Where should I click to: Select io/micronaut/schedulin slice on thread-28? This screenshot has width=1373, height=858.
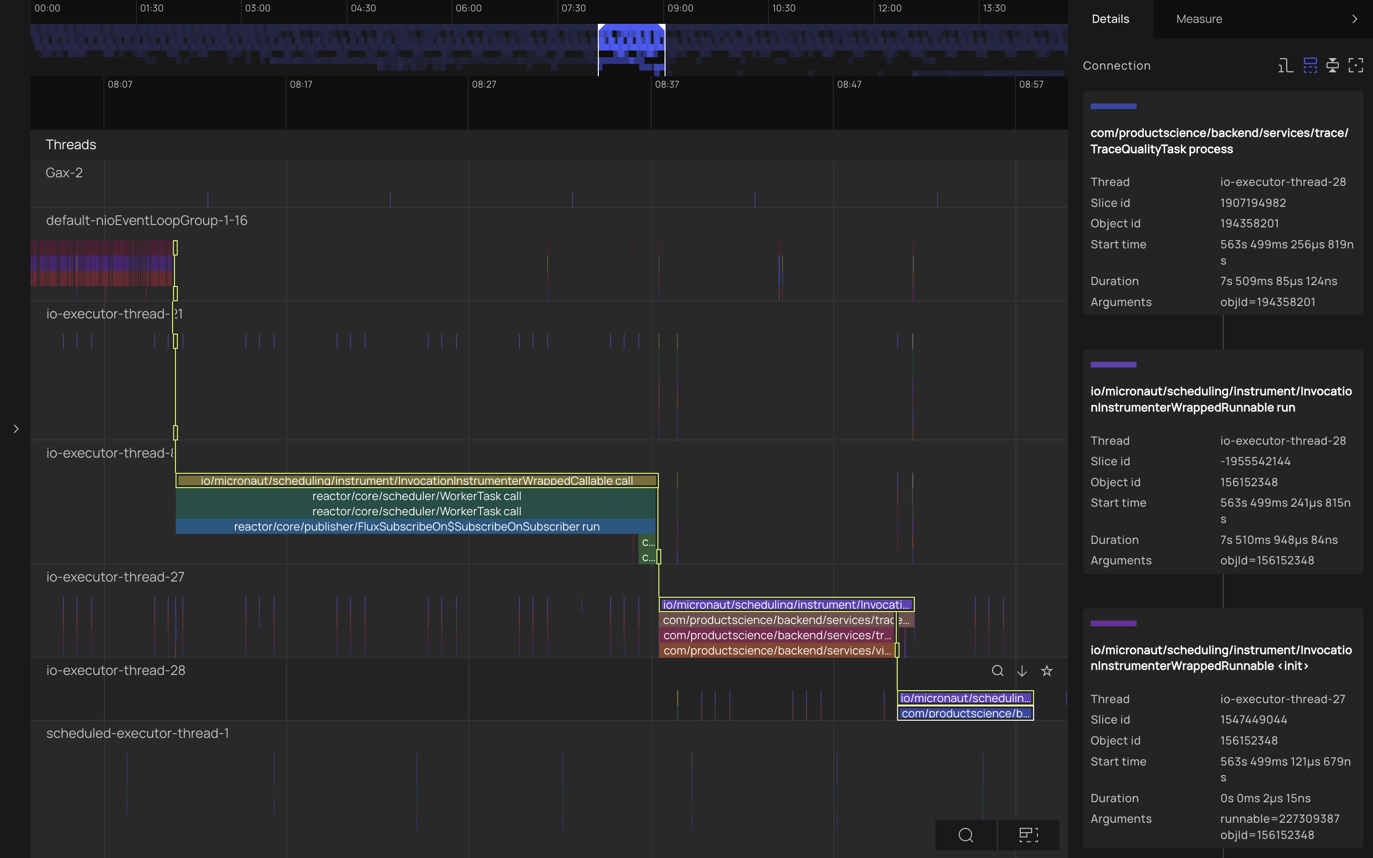coord(965,698)
